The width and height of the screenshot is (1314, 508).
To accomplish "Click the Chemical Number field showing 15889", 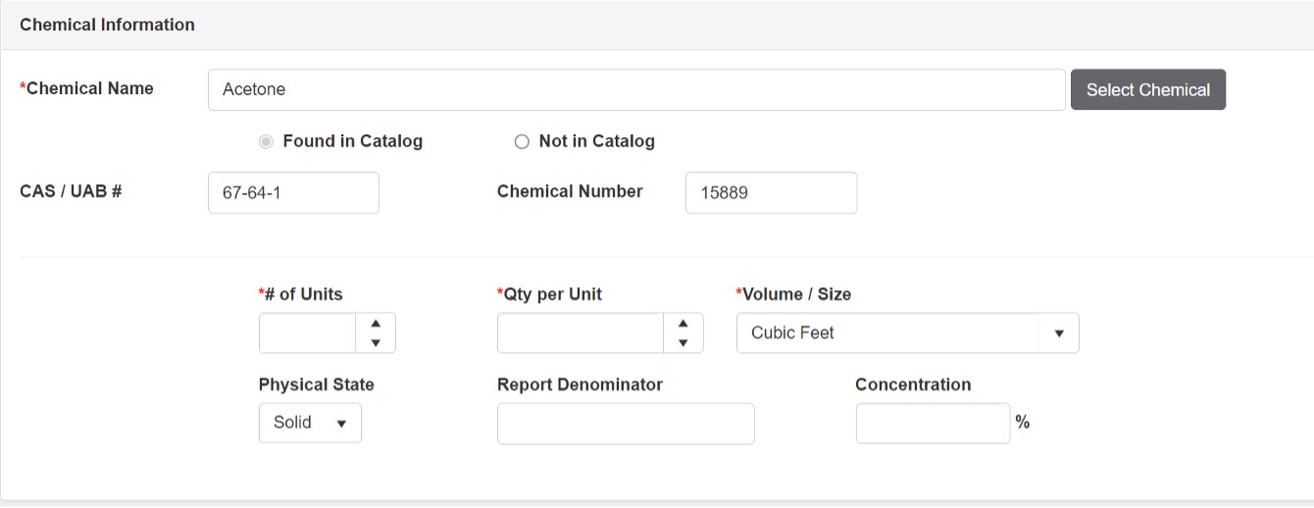I will pos(771,193).
